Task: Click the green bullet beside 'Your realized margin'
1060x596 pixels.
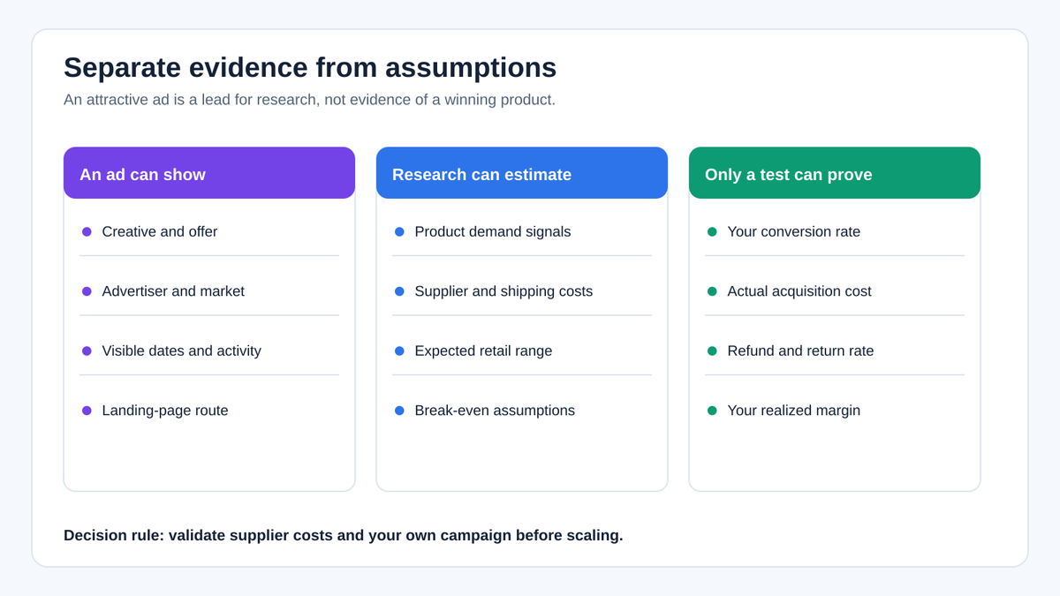Action: click(x=712, y=411)
